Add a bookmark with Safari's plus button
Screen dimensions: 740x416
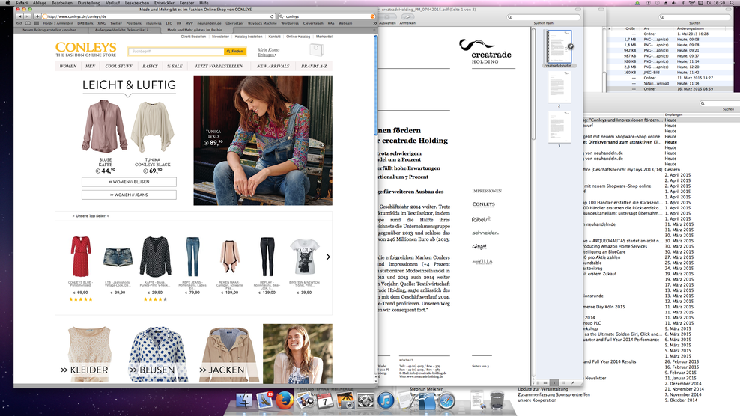click(37, 16)
